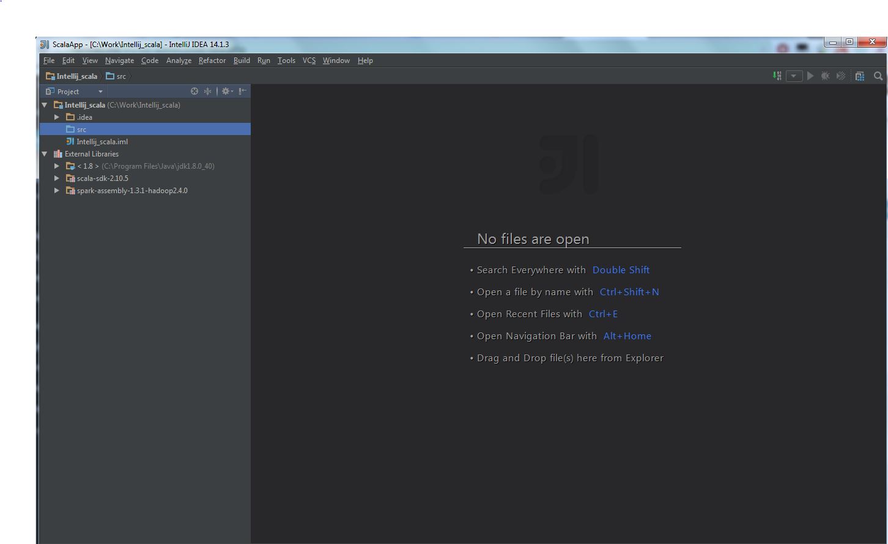Click the Collapse All icon in Project panel
This screenshot has height=544, width=888.
[x=208, y=91]
